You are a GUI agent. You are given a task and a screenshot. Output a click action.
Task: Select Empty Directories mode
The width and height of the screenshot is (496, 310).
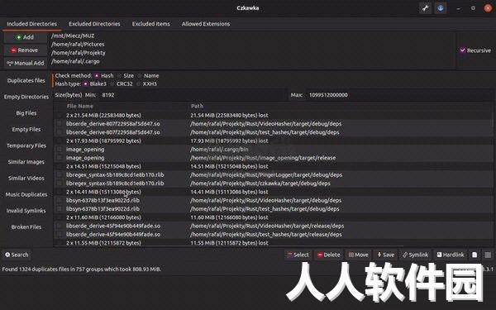click(x=26, y=97)
